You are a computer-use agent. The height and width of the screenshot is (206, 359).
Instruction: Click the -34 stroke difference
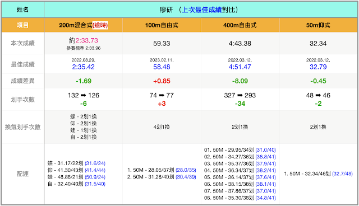(x=240, y=104)
